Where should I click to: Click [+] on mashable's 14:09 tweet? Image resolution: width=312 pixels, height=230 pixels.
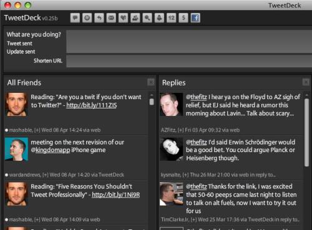37,219
